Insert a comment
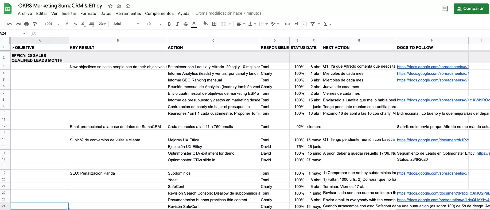Image resolution: width=490 pixels, height=210 pixels. 296,24
